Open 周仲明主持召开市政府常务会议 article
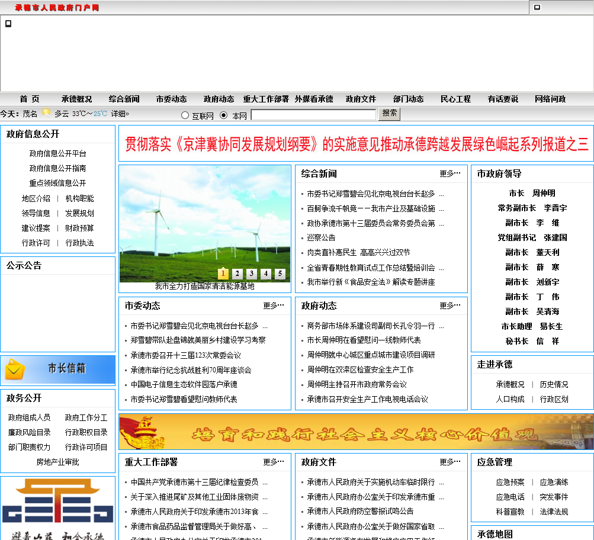The width and height of the screenshot is (594, 540). [357, 384]
